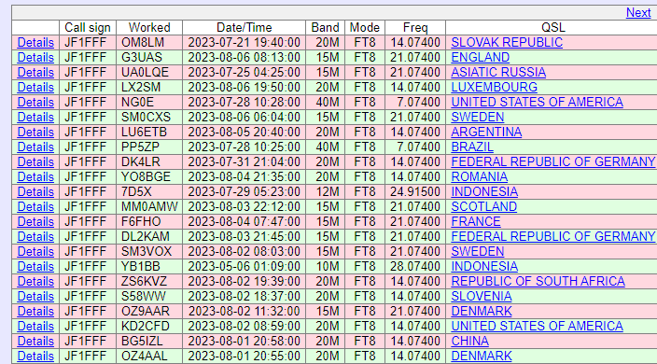The image size is (657, 364).
Task: View Details for the DK4LR contact
Action: (x=35, y=161)
